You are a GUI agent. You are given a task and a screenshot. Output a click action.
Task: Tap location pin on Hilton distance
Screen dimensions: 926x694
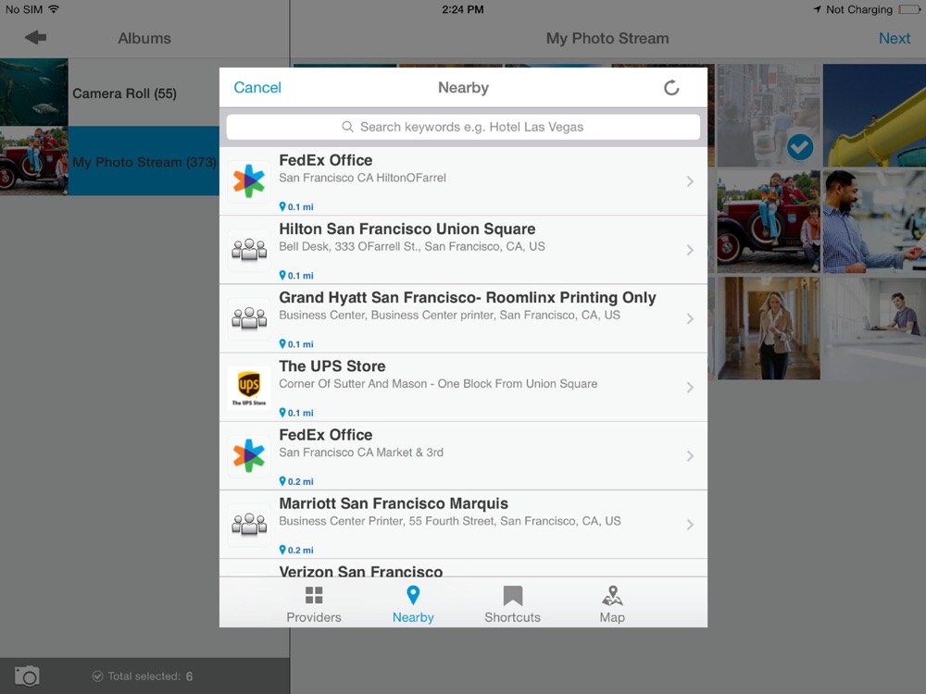click(x=282, y=275)
